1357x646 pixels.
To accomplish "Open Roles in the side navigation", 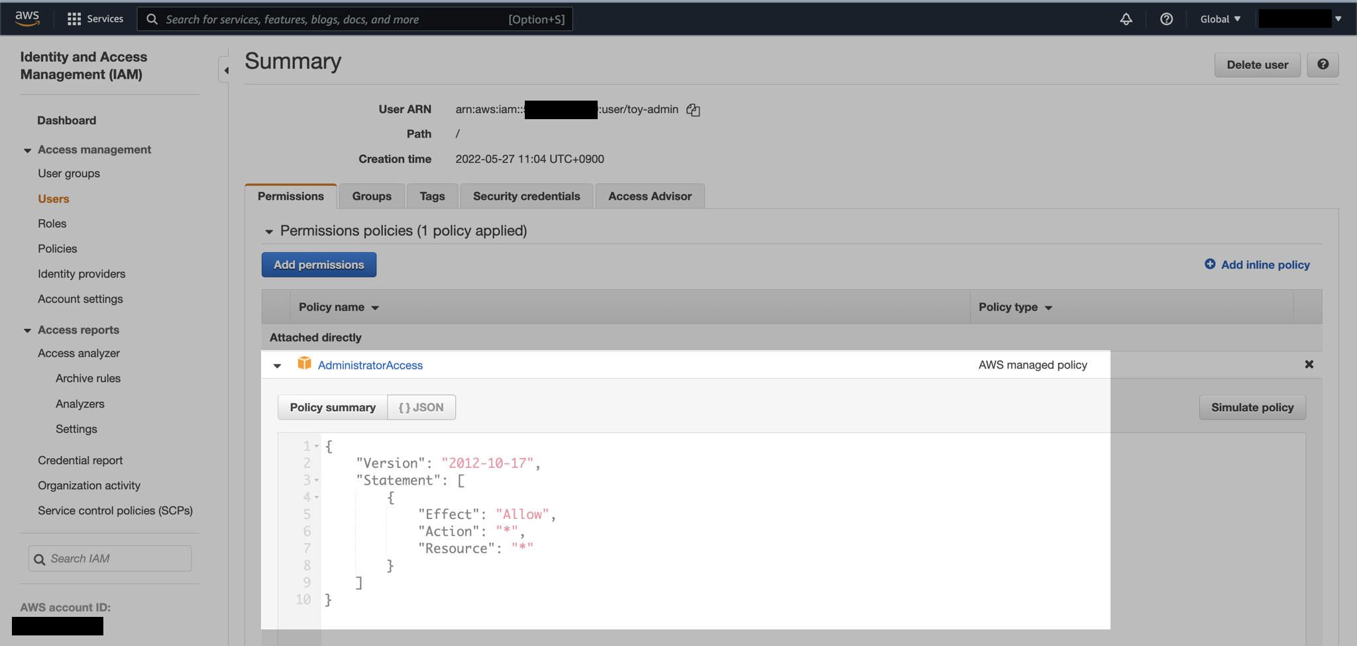I will tap(52, 224).
